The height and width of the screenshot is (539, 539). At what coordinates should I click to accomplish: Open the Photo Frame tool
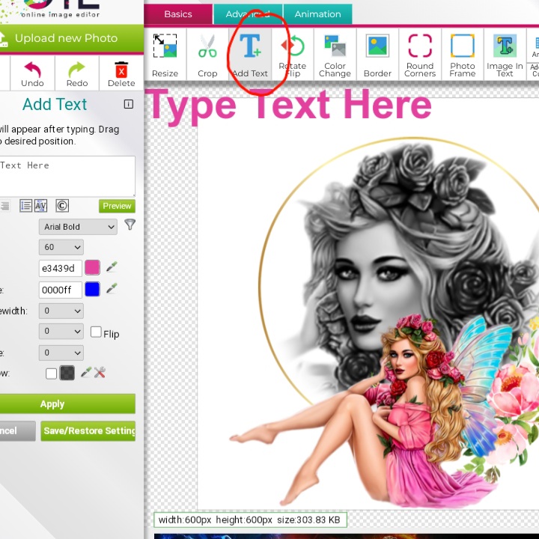click(x=463, y=55)
